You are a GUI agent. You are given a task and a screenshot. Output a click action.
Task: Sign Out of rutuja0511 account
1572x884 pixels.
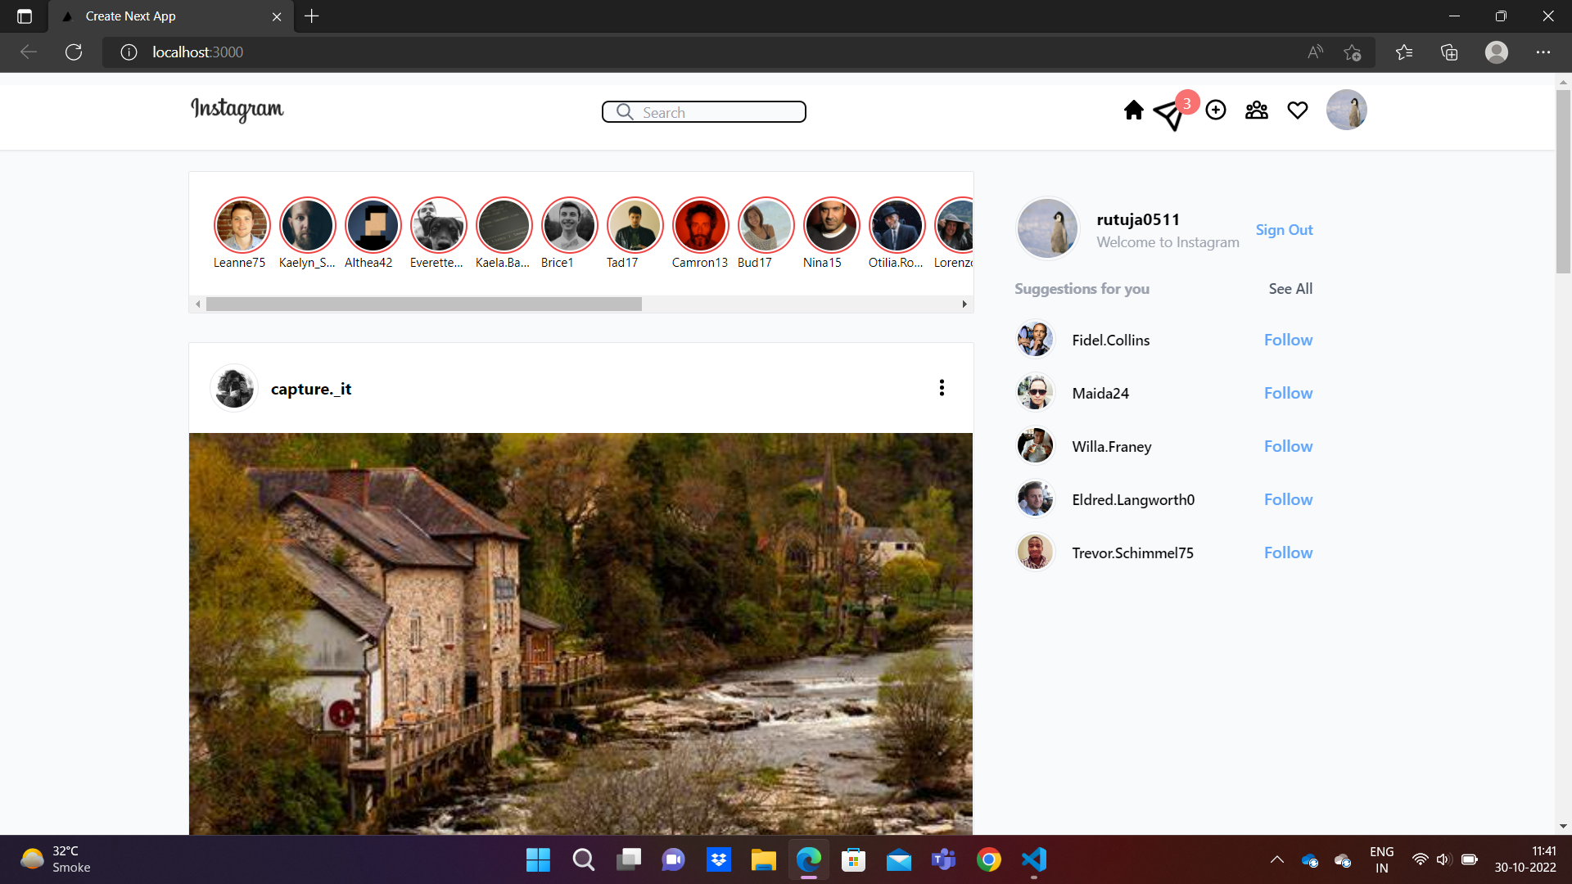1284,229
